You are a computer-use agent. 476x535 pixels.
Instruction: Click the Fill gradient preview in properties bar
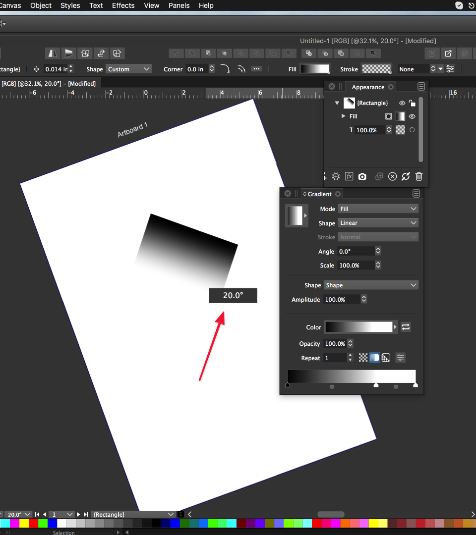pyautogui.click(x=315, y=69)
